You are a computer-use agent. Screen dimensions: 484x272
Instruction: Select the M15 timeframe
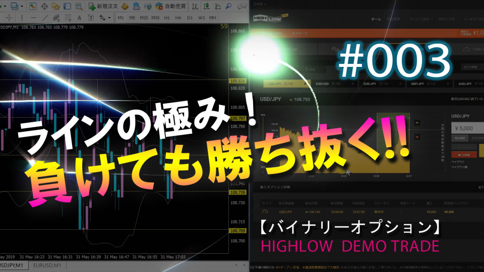coord(144,18)
